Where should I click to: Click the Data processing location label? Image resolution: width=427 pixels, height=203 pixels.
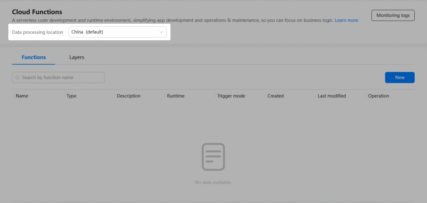[x=38, y=32]
